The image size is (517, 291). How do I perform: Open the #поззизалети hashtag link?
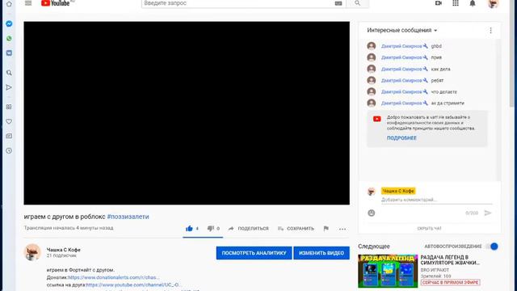[x=128, y=217]
